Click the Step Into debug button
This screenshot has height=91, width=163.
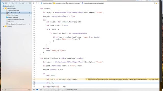[x=48, y=89]
